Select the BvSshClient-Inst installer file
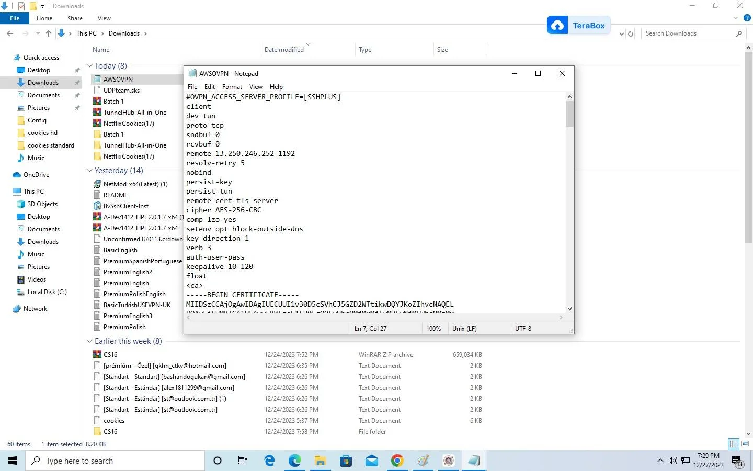753x471 pixels. coord(126,206)
